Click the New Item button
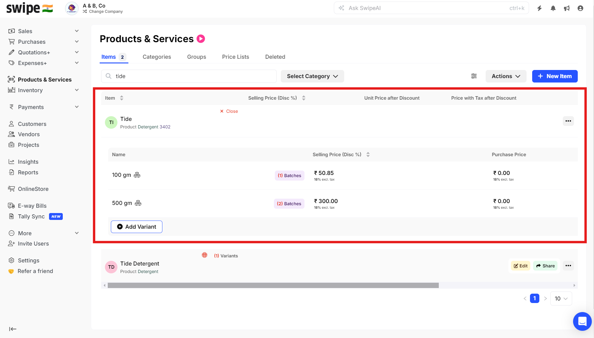The image size is (594, 338). pyautogui.click(x=555, y=76)
